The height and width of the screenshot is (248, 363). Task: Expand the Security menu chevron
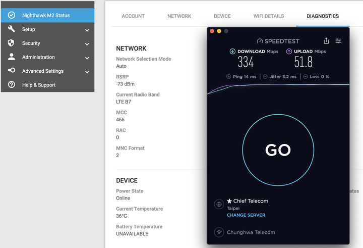[87, 44]
